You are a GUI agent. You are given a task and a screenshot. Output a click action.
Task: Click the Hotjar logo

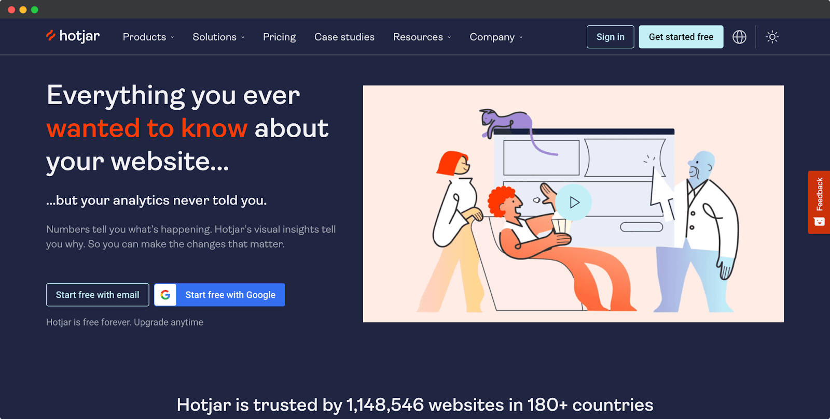click(x=73, y=36)
